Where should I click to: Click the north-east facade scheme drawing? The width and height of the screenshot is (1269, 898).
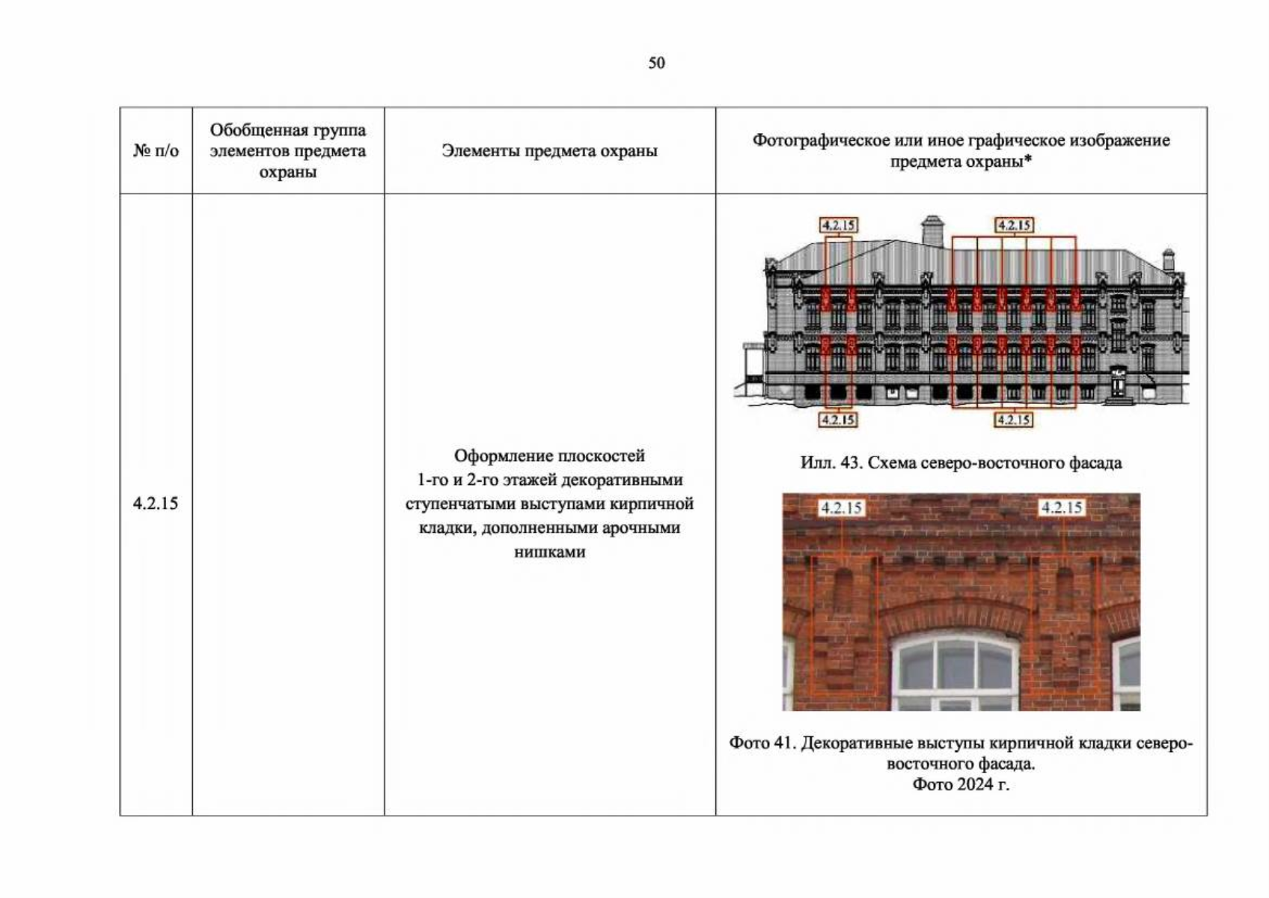click(x=962, y=322)
